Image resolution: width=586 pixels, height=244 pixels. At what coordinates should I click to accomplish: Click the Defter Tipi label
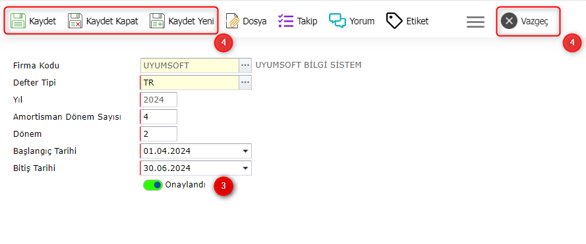point(34,83)
